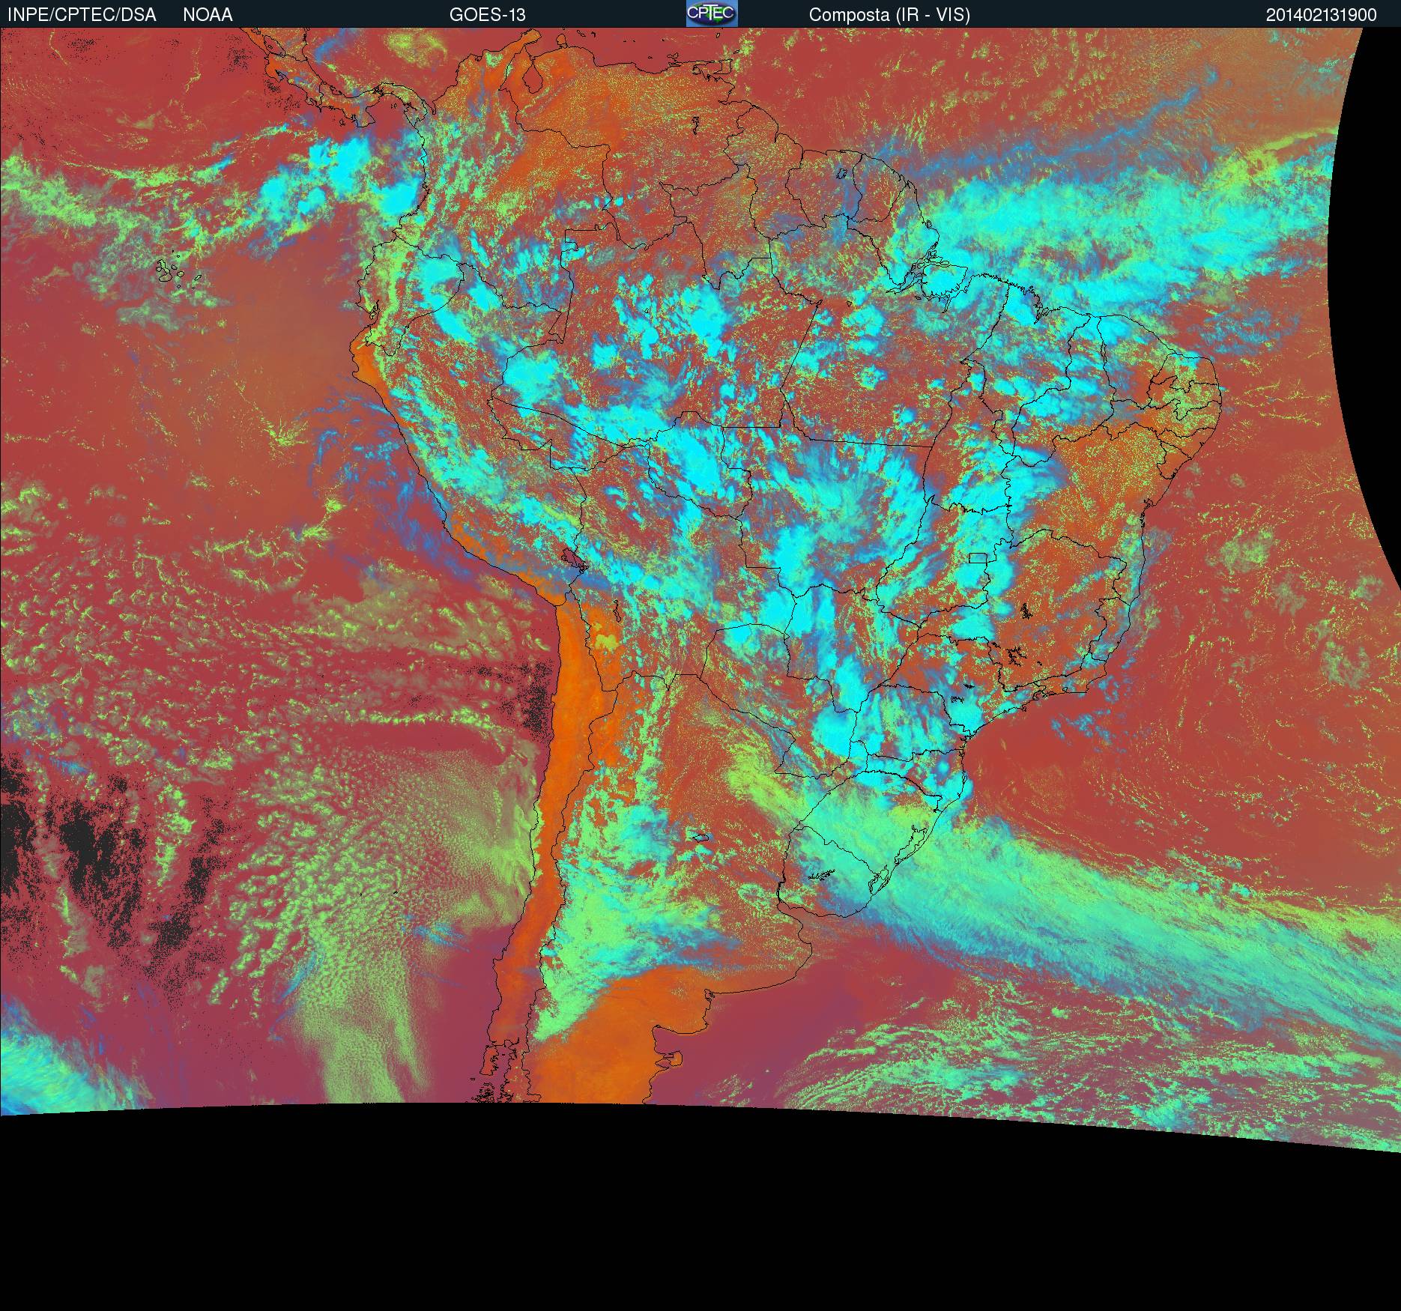This screenshot has height=1311, width=1401.
Task: Click the NOAA label in header
Action: pos(208,15)
